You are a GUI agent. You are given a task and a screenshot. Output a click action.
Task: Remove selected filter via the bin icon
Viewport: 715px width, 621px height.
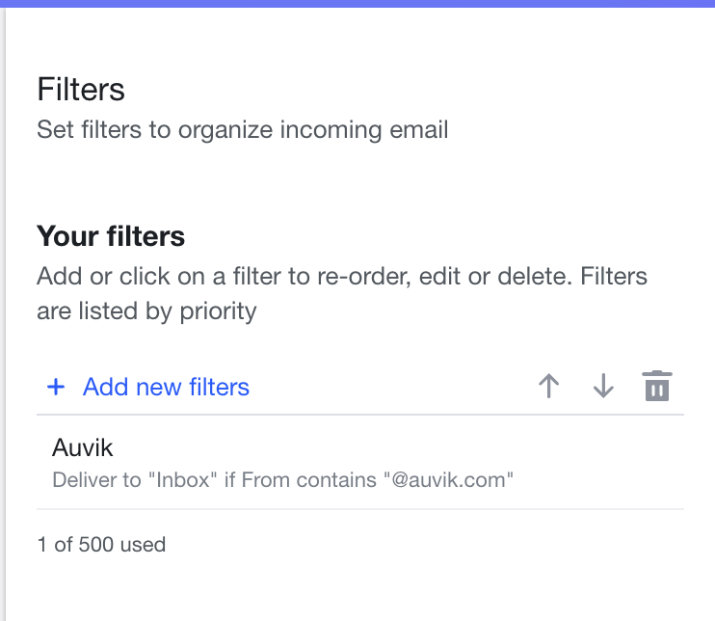point(657,386)
